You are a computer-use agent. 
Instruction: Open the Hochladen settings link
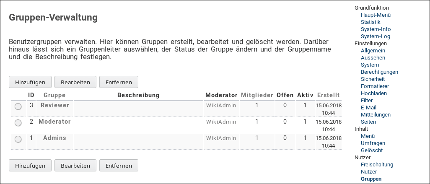coord(373,93)
